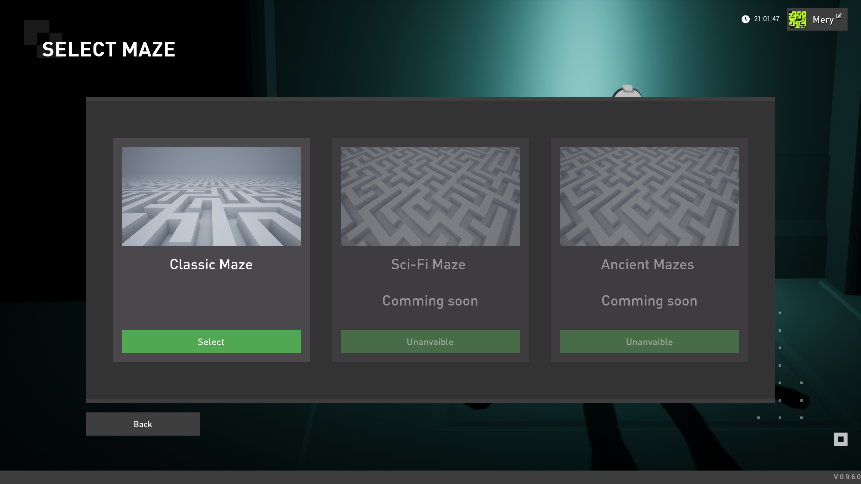Click the square icon in bottom-right corner
861x484 pixels.
(840, 439)
